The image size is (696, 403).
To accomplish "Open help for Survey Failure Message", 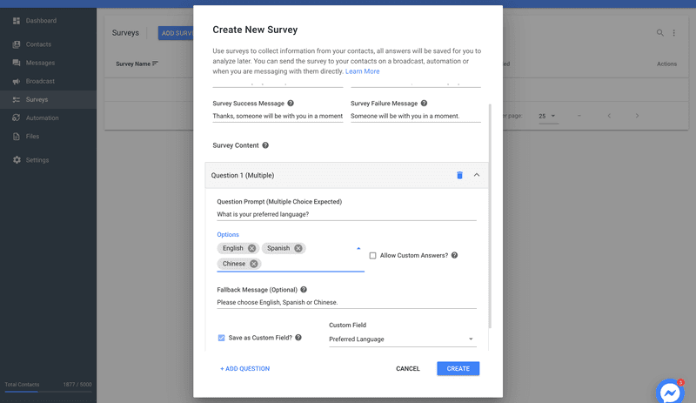I will (424, 103).
